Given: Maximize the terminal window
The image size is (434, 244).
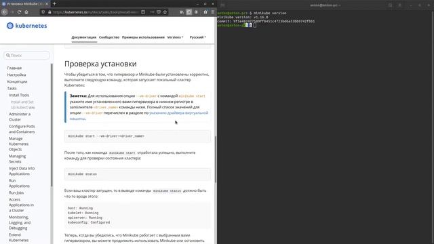Looking at the screenshot, I should tap(420, 5).
